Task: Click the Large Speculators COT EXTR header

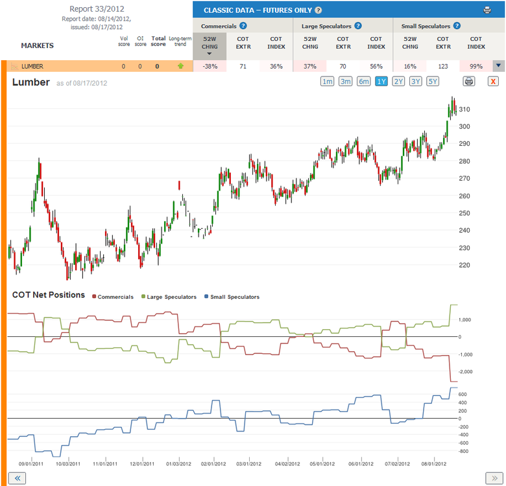Action: [343, 43]
